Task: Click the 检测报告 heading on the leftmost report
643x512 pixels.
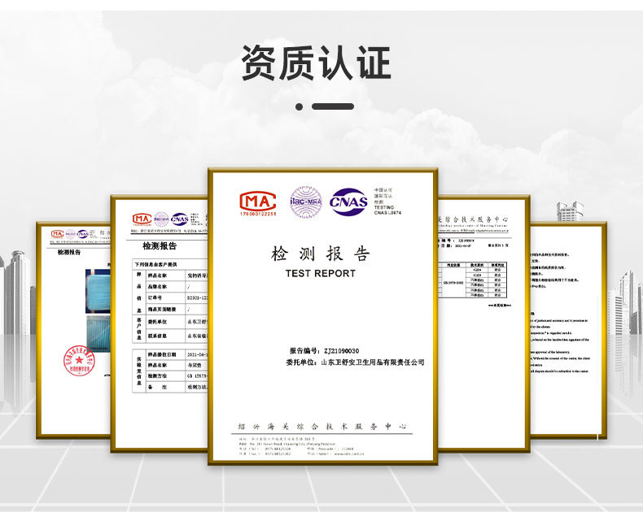Action: coord(69,252)
